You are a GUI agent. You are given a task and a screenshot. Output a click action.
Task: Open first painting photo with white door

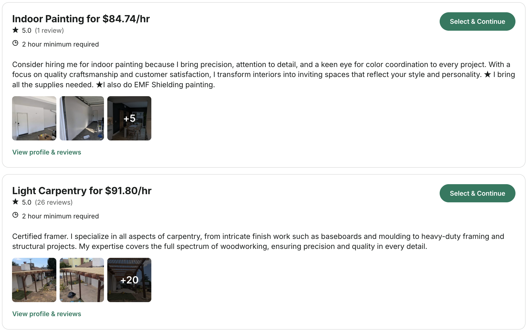(x=34, y=118)
